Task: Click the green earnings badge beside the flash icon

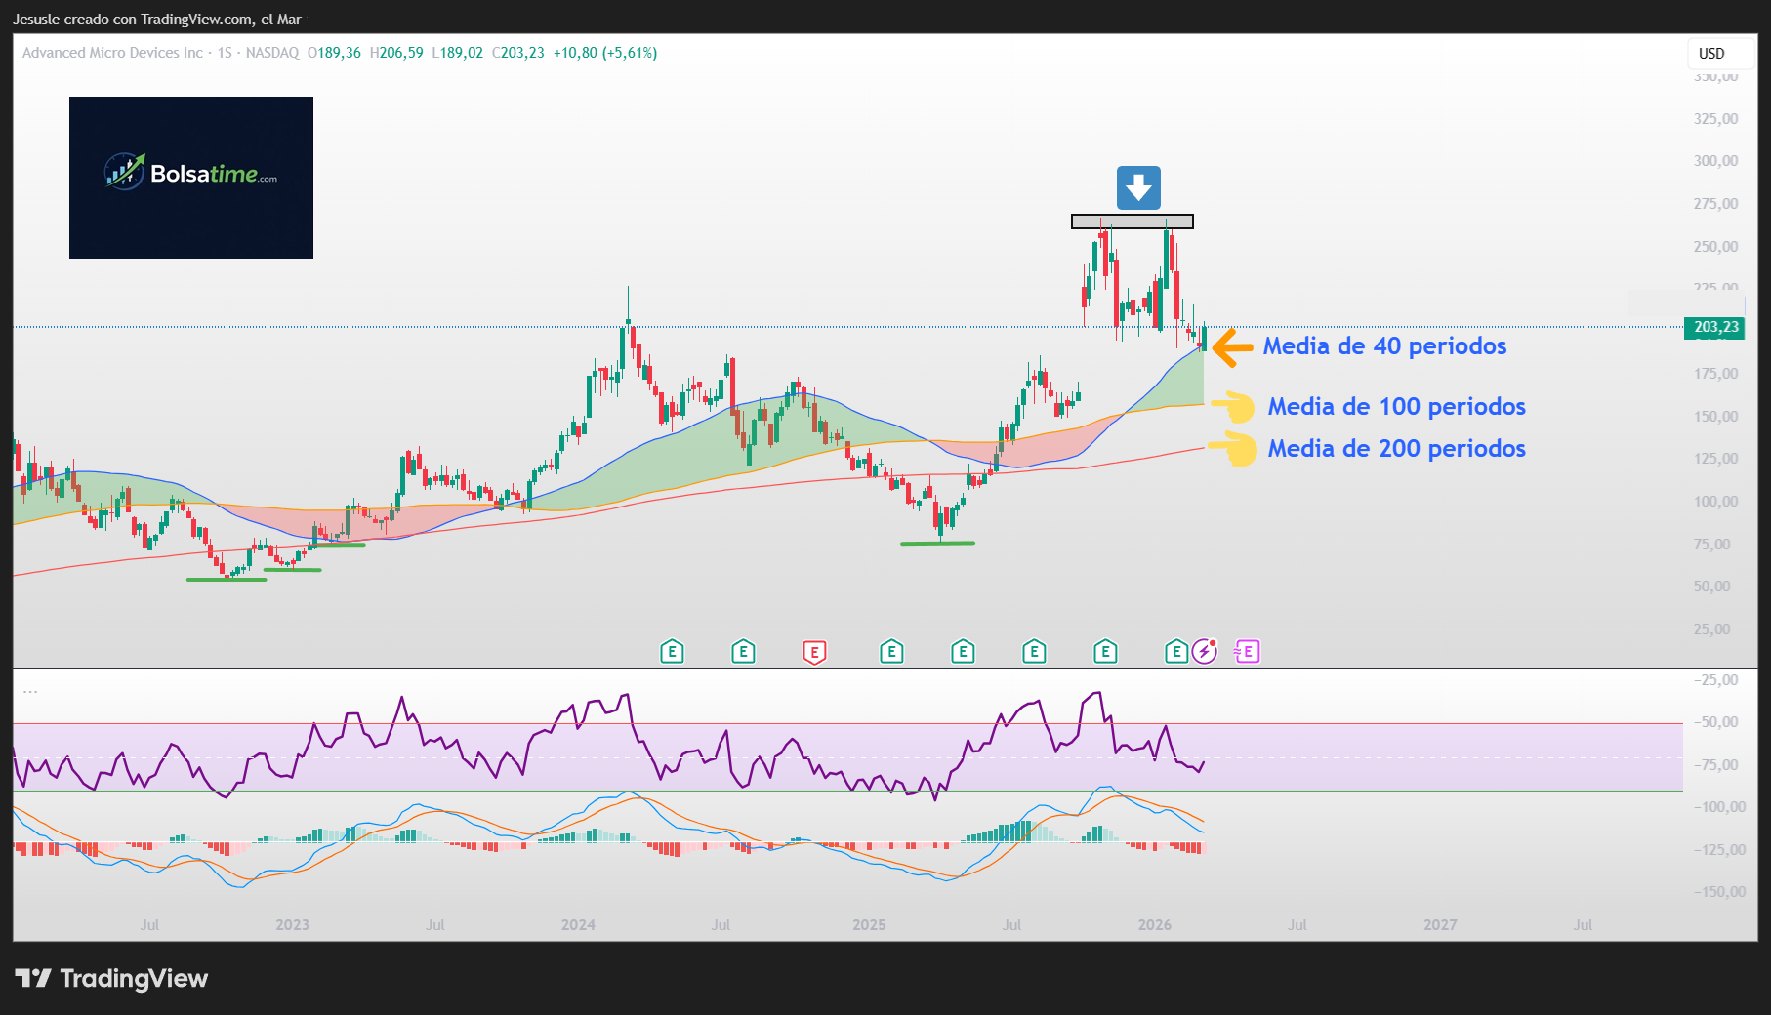Action: pos(1174,651)
